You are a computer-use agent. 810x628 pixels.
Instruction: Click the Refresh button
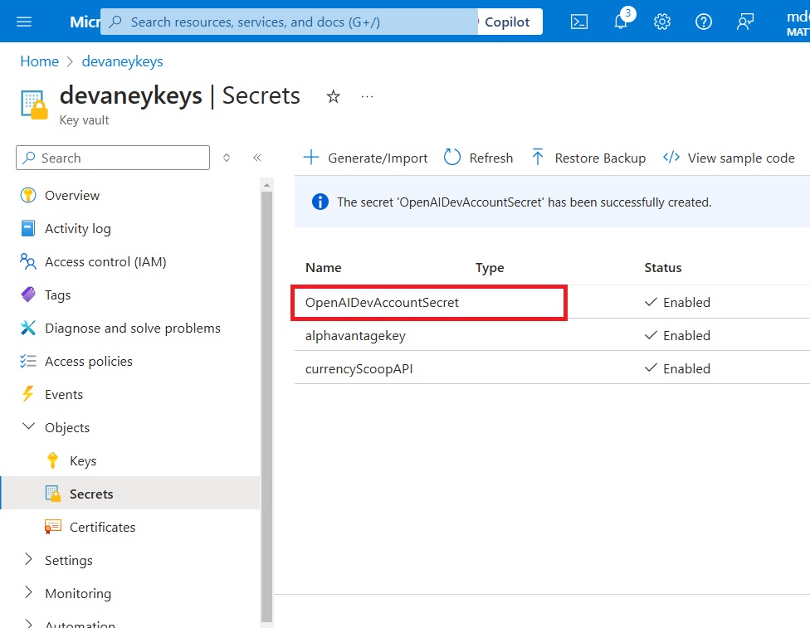point(478,158)
